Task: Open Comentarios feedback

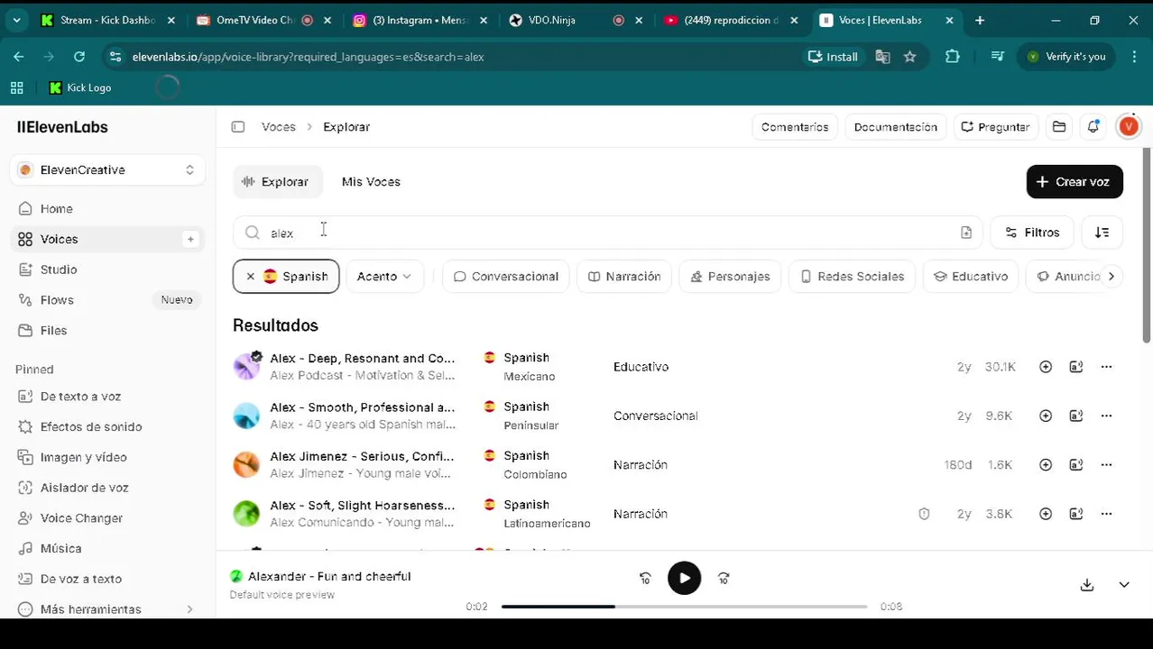Action: click(795, 127)
